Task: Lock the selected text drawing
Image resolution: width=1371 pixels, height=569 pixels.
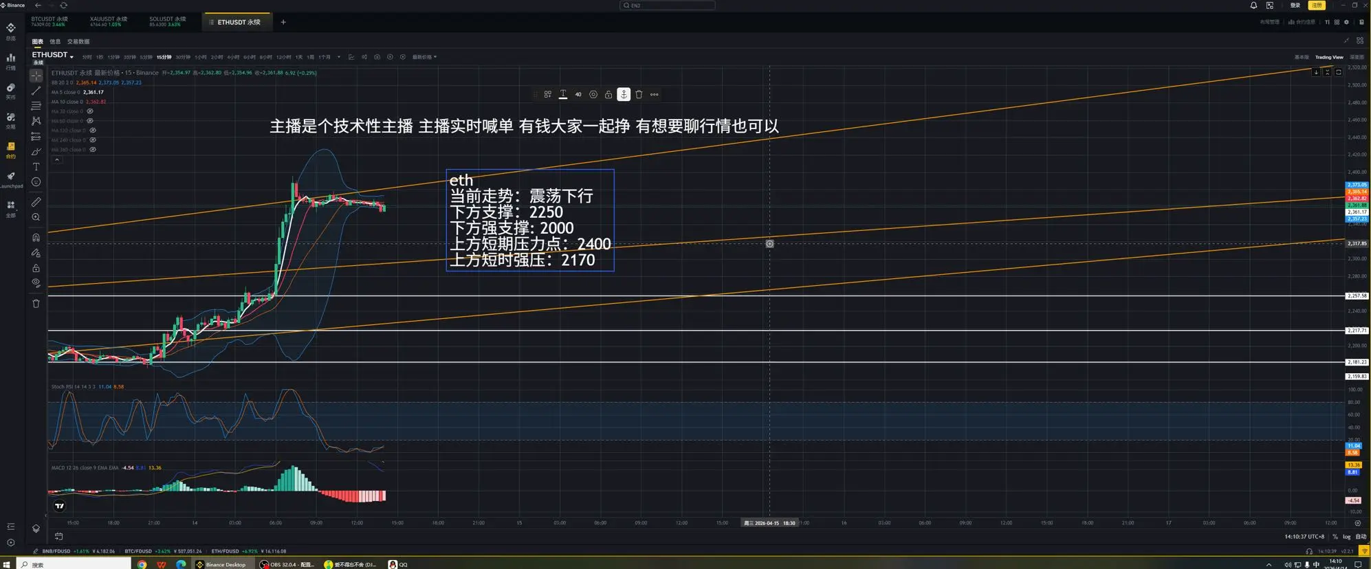Action: pos(608,95)
